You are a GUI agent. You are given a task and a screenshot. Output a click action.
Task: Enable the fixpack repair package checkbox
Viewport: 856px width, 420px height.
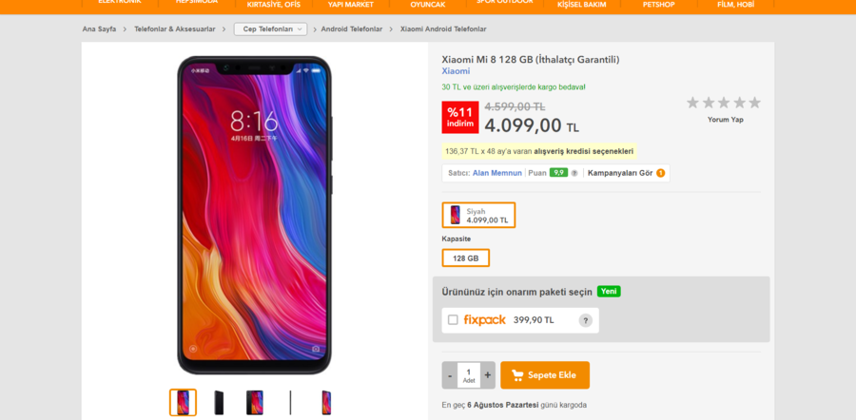point(453,320)
